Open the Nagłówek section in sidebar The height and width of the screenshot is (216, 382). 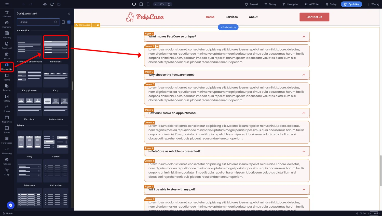point(7,119)
